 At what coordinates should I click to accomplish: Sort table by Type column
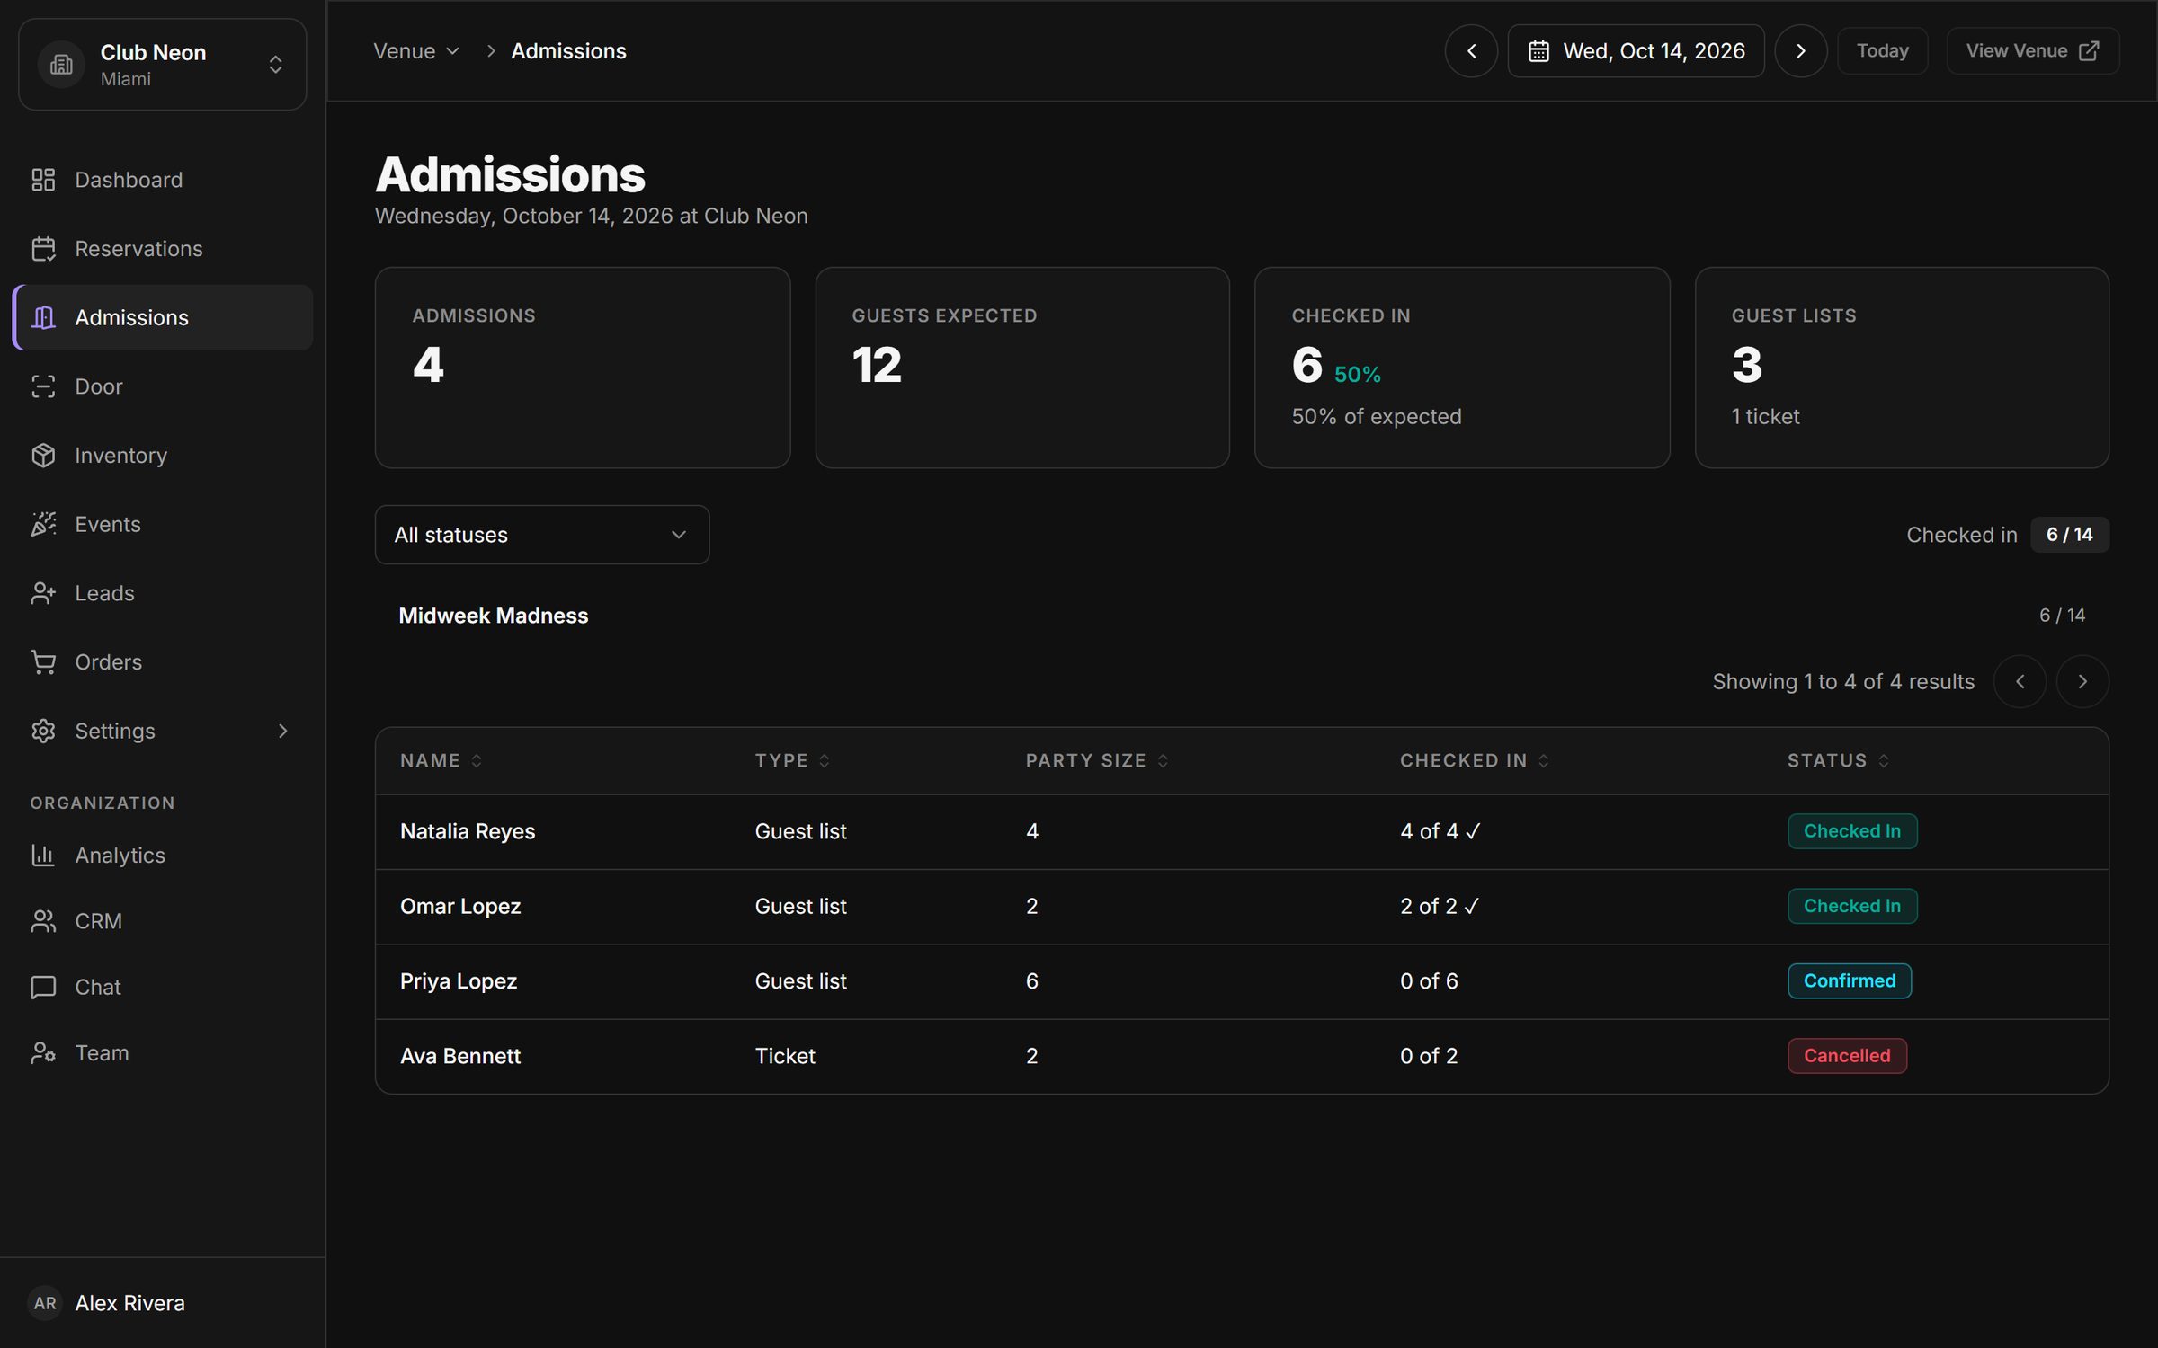792,761
